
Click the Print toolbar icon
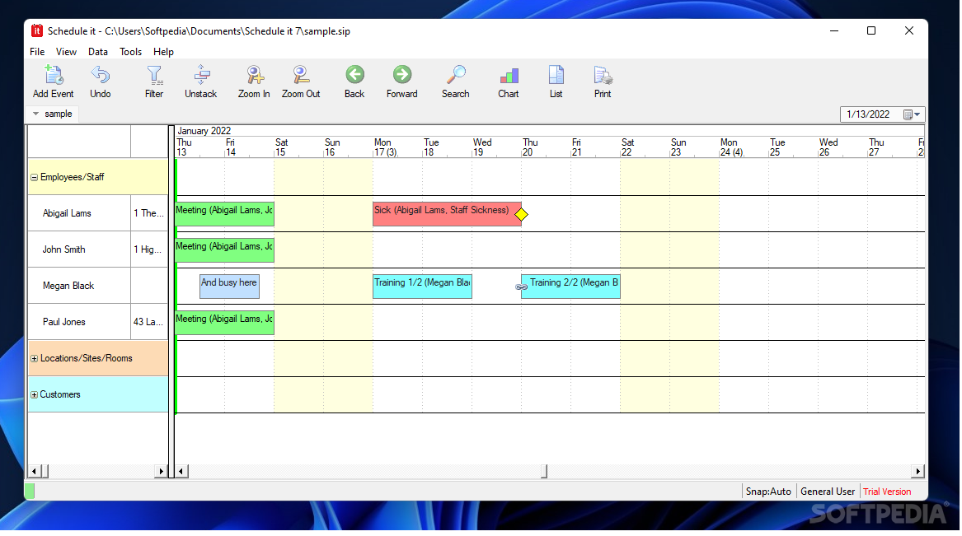click(x=603, y=76)
